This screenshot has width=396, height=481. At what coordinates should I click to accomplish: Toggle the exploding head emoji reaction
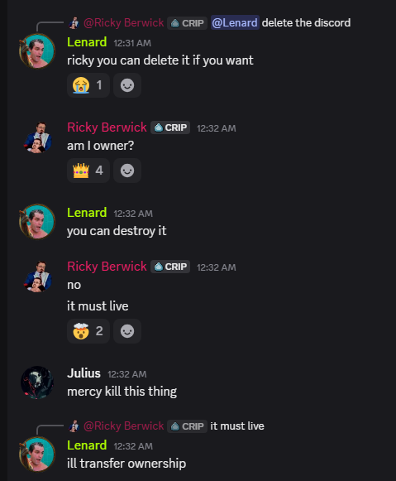click(88, 331)
